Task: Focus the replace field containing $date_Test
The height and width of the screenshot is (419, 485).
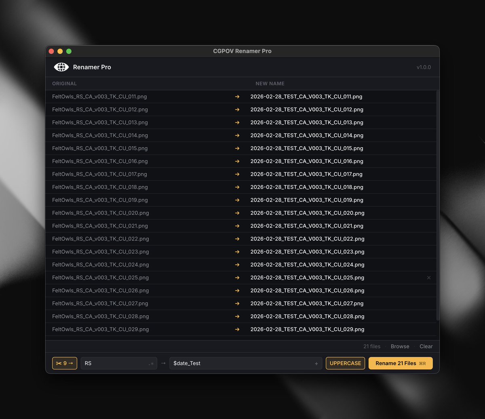Action: [x=246, y=363]
